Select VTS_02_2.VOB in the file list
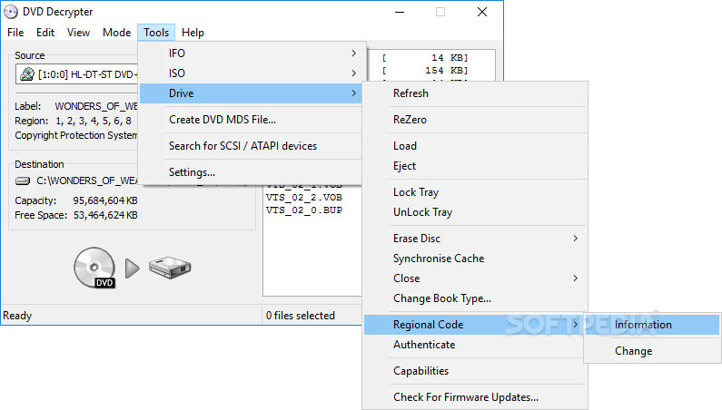722x410 pixels. 304,198
